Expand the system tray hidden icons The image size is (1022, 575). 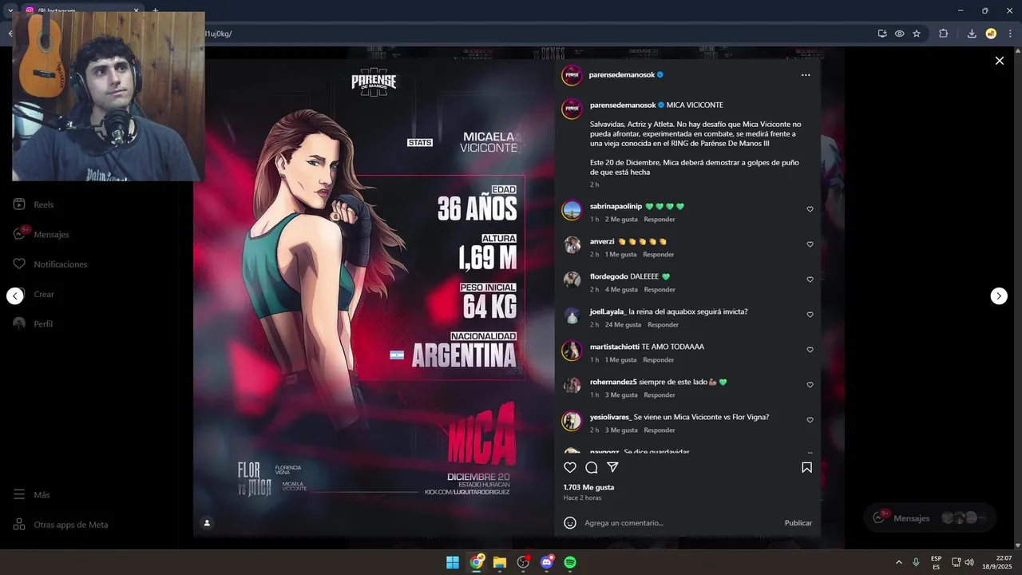[x=898, y=562]
